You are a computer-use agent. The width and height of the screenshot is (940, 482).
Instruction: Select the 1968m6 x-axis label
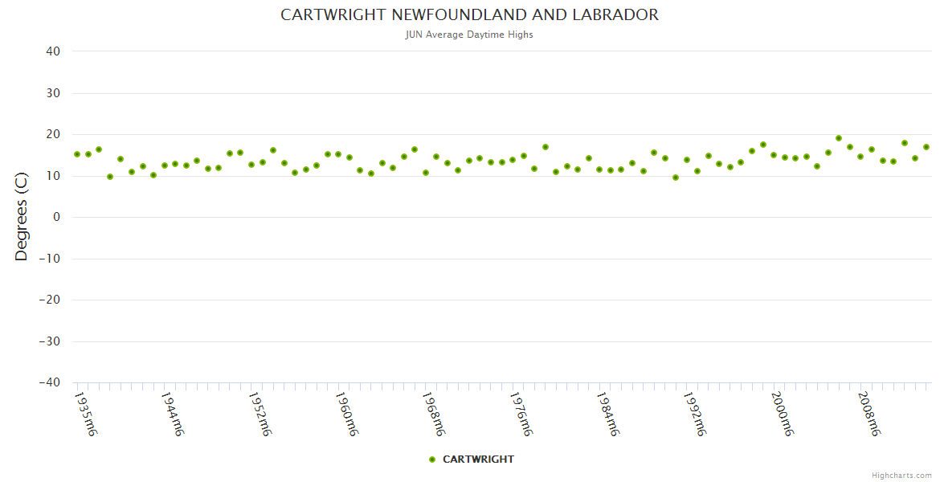(x=433, y=414)
